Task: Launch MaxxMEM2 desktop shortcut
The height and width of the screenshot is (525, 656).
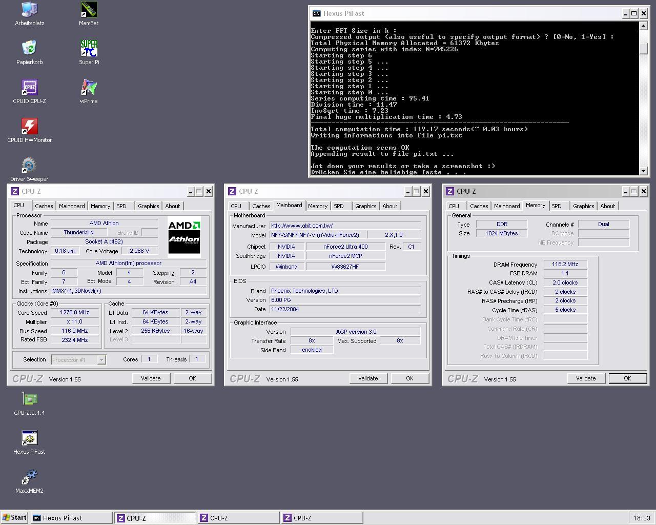Action: click(29, 481)
